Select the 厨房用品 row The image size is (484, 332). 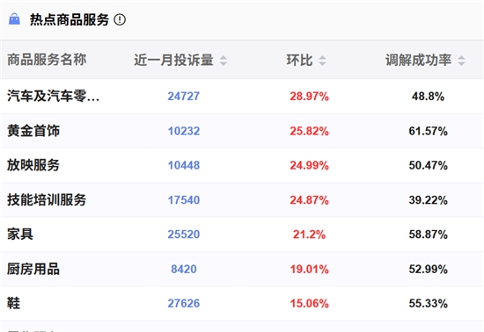click(x=242, y=269)
